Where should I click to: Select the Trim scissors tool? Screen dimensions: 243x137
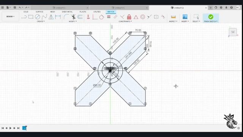73,17
